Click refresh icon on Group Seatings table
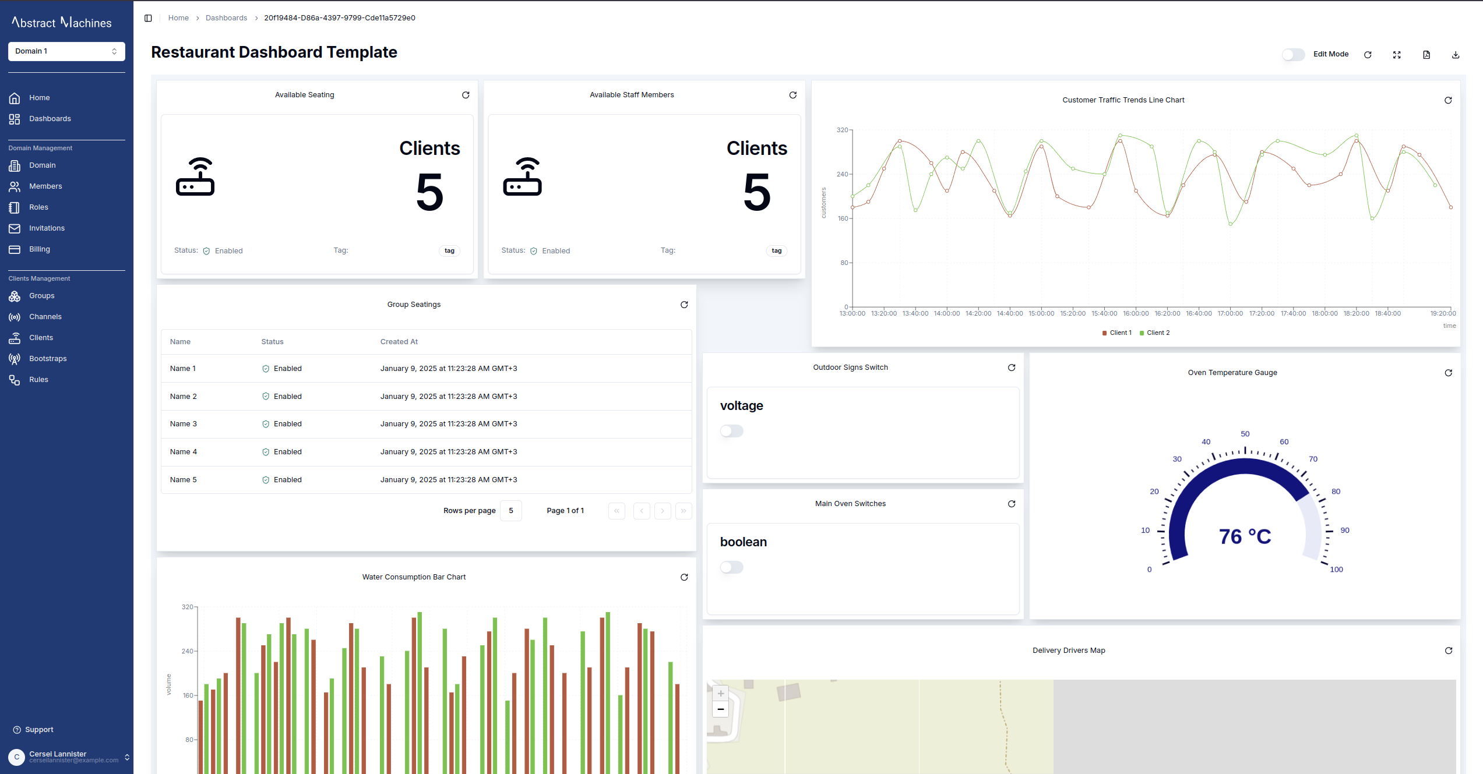Screen dimensions: 1483x774 click(684, 305)
